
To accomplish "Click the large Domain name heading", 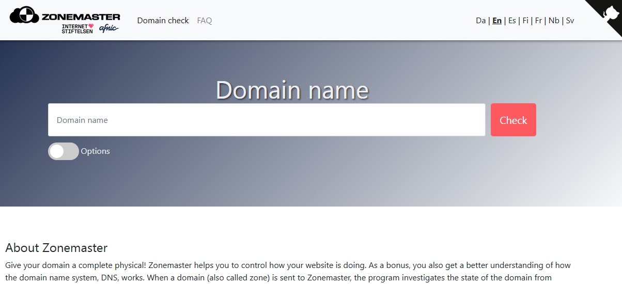I will (292, 90).
